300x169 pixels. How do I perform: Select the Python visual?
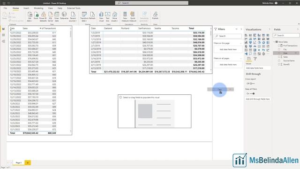pyautogui.click(x=263, y=50)
